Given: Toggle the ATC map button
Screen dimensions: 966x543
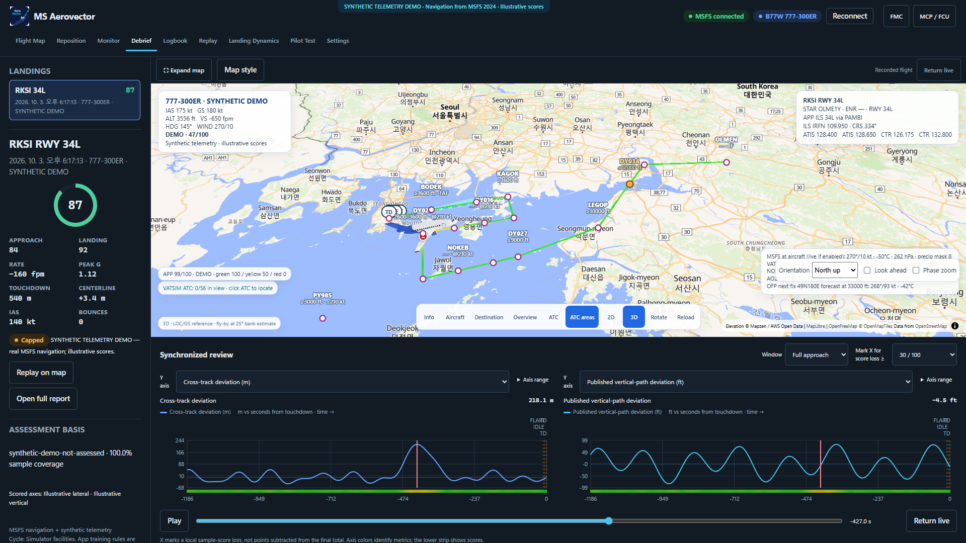Looking at the screenshot, I should [553, 317].
